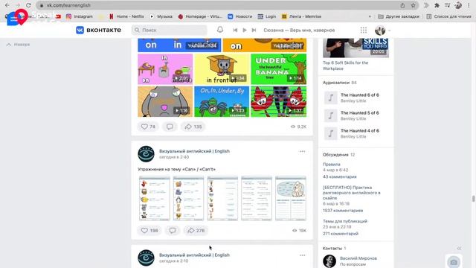
Task: Open contact Василий Миронов
Action: (358, 258)
